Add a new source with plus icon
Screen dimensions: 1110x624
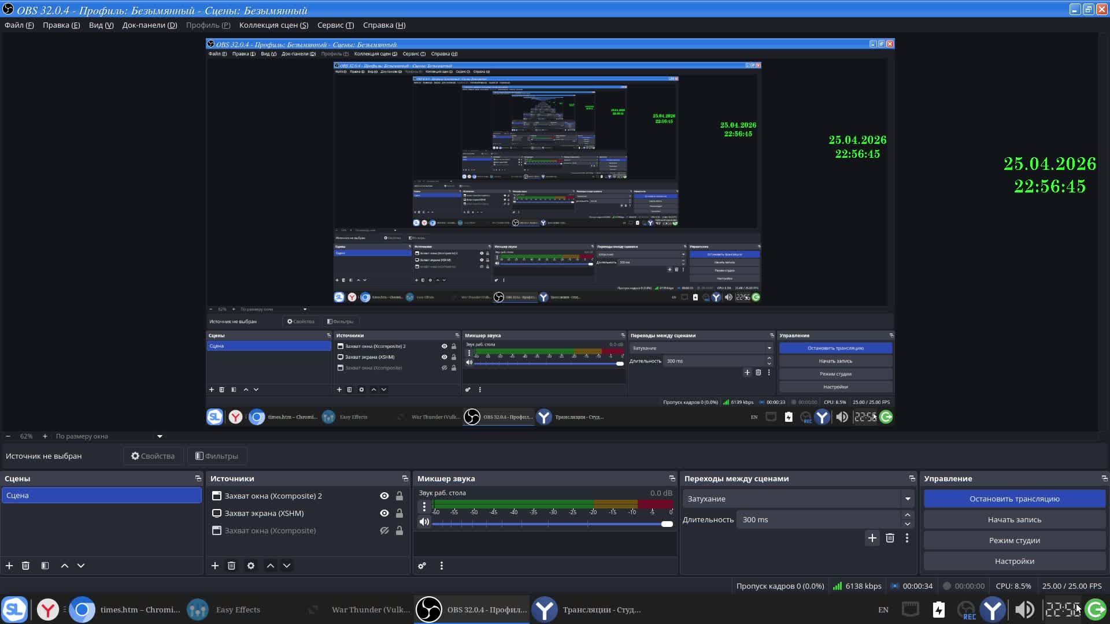coord(215,566)
